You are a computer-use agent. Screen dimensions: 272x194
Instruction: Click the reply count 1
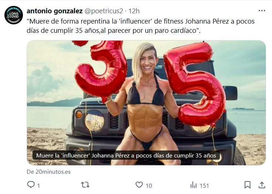[38, 186]
